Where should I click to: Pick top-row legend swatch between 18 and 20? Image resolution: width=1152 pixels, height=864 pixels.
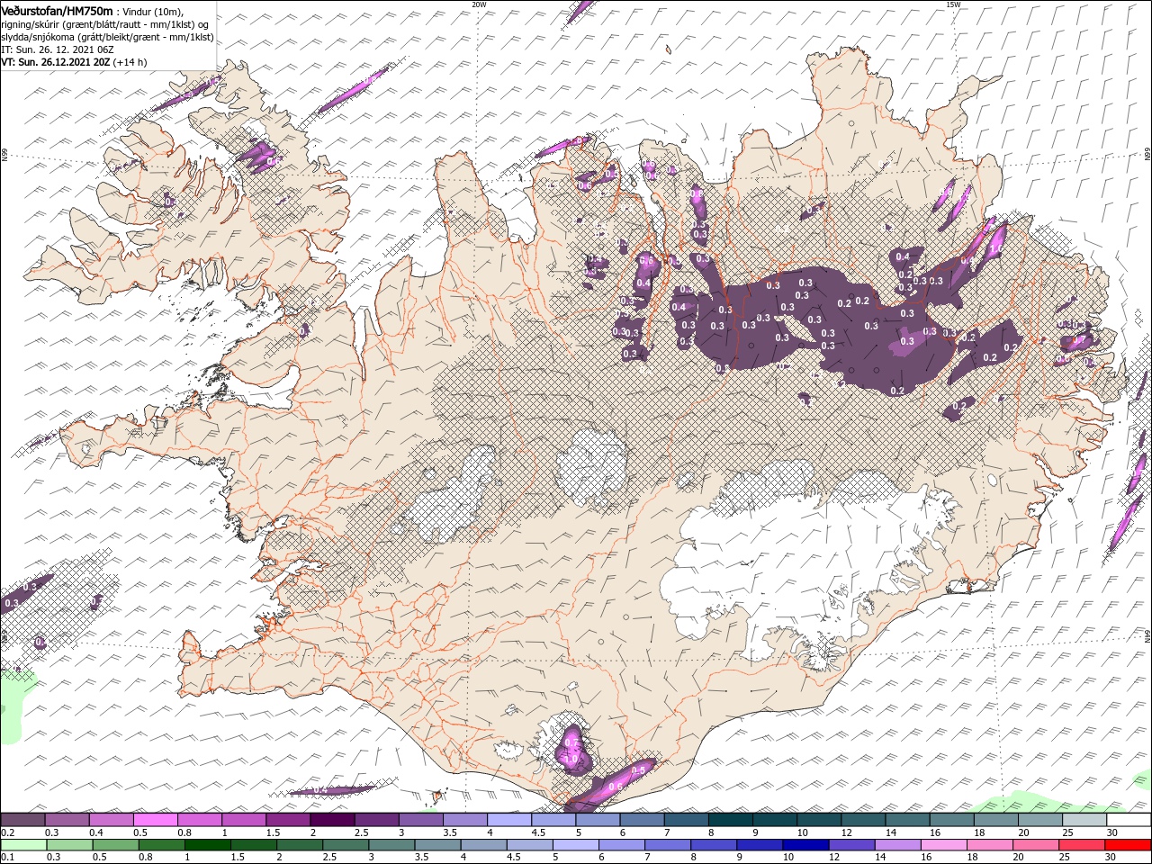pyautogui.click(x=995, y=820)
